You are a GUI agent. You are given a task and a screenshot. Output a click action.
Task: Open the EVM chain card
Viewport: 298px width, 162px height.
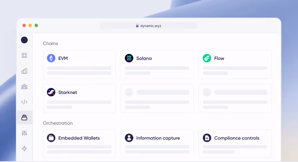point(79,64)
